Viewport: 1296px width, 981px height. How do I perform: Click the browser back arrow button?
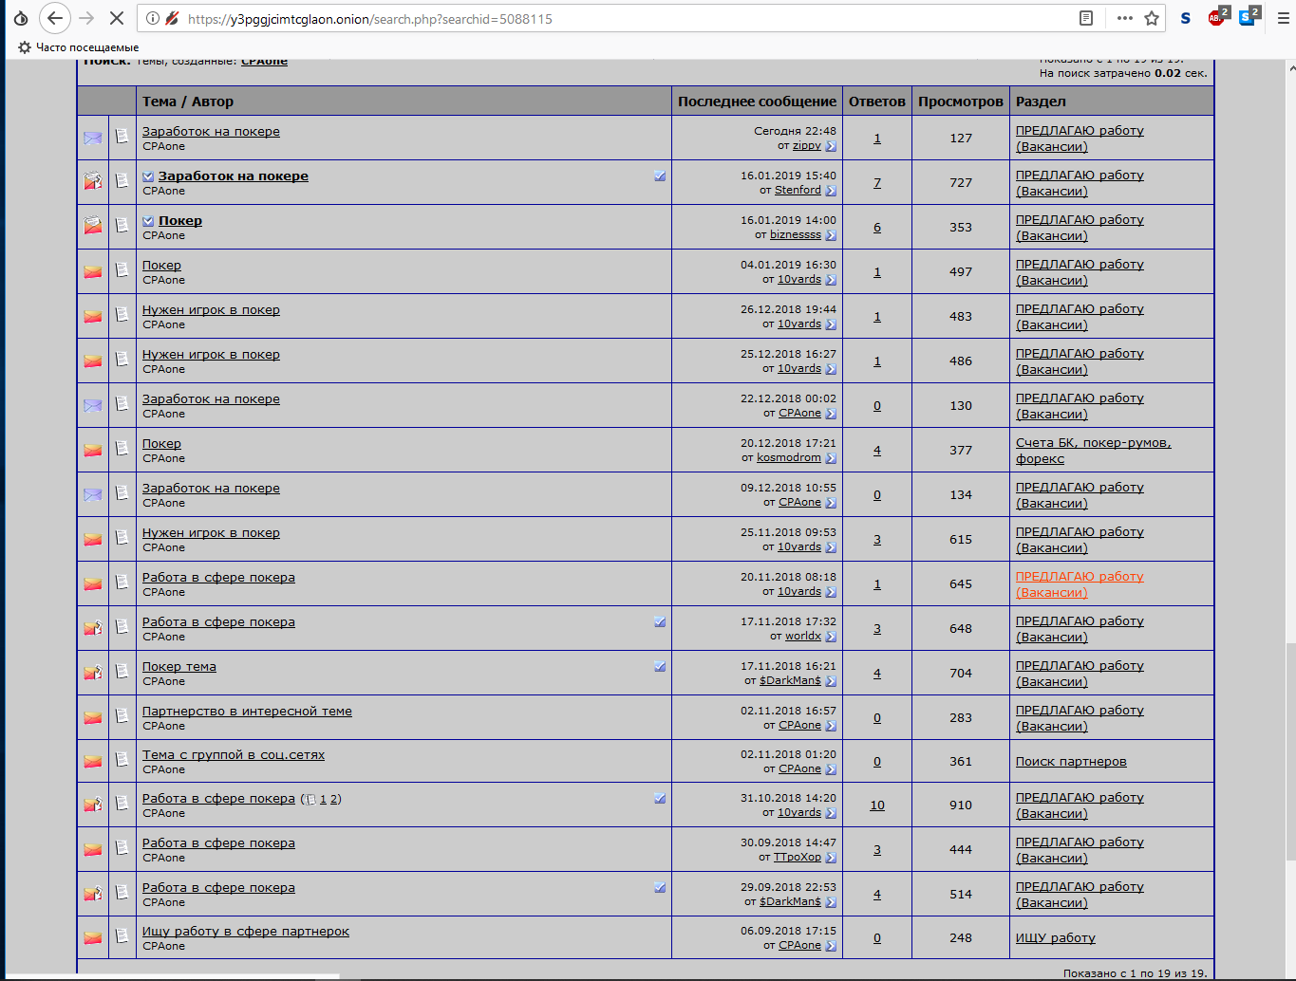(55, 18)
